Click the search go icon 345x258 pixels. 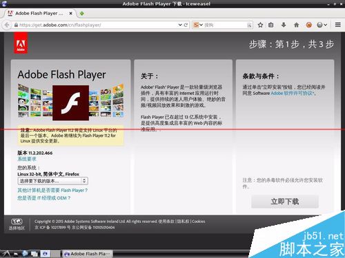(249, 25)
